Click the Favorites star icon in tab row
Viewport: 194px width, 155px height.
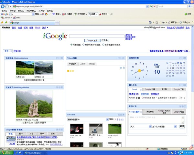(2, 22)
